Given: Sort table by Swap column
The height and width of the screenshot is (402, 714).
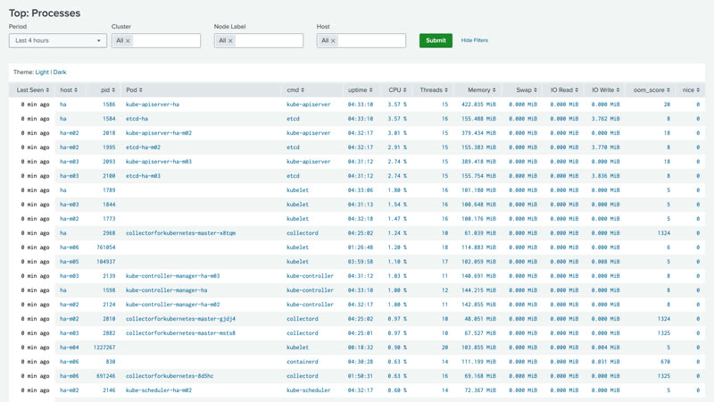Looking at the screenshot, I should (527, 90).
